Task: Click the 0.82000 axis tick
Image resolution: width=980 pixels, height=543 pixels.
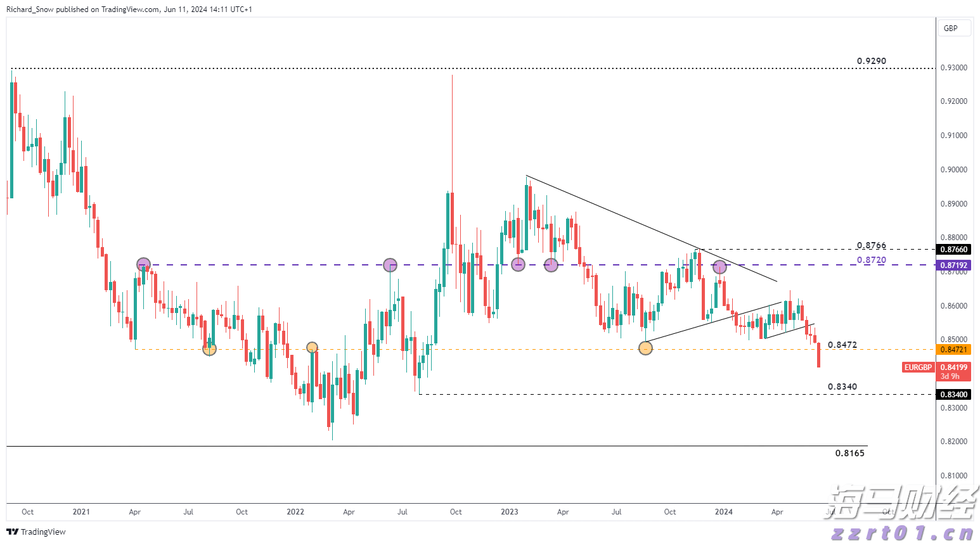Action: coord(953,442)
